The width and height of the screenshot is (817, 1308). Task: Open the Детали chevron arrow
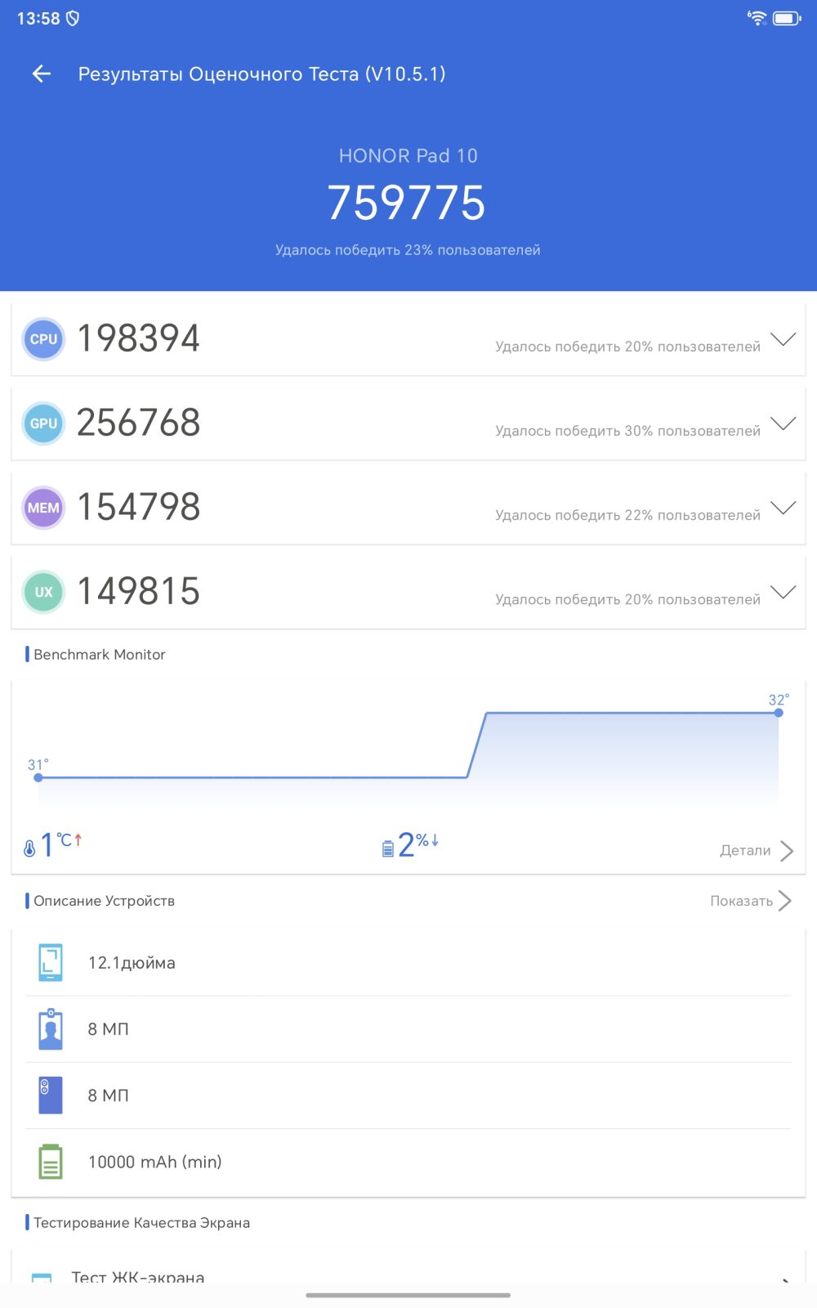click(x=787, y=851)
